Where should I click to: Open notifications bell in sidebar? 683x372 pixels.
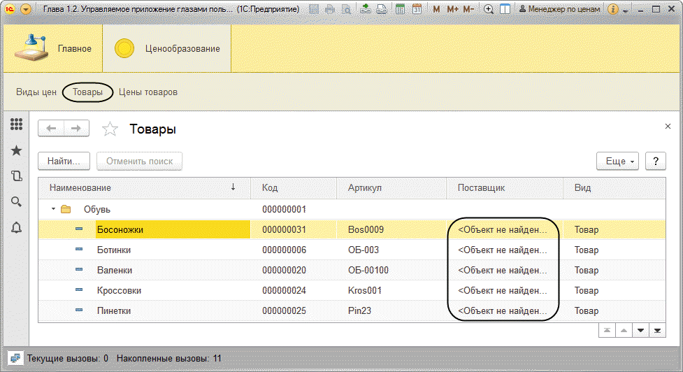tap(16, 227)
